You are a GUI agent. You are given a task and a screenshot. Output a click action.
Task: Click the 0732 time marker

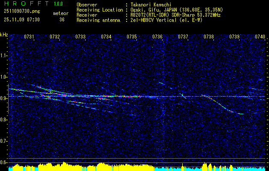55,36
